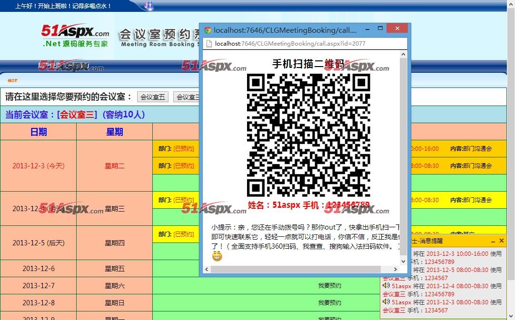Click the 星期二 cell

114,166
